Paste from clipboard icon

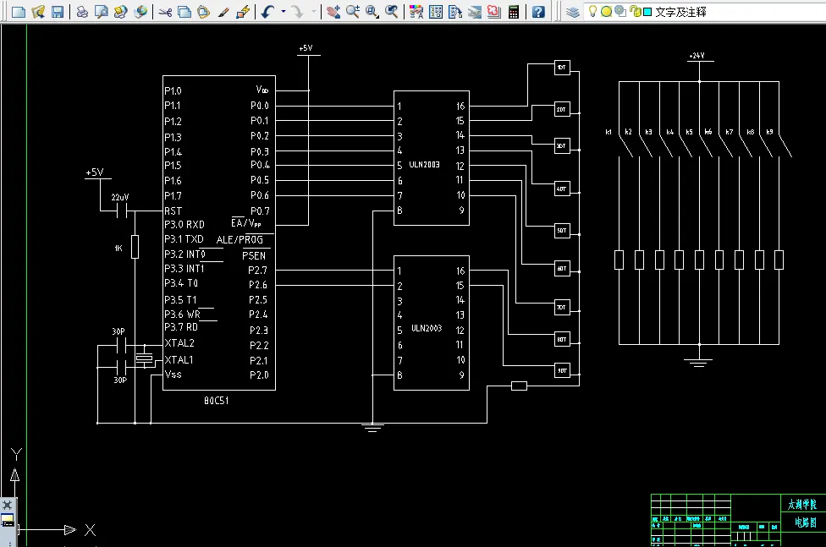(204, 12)
